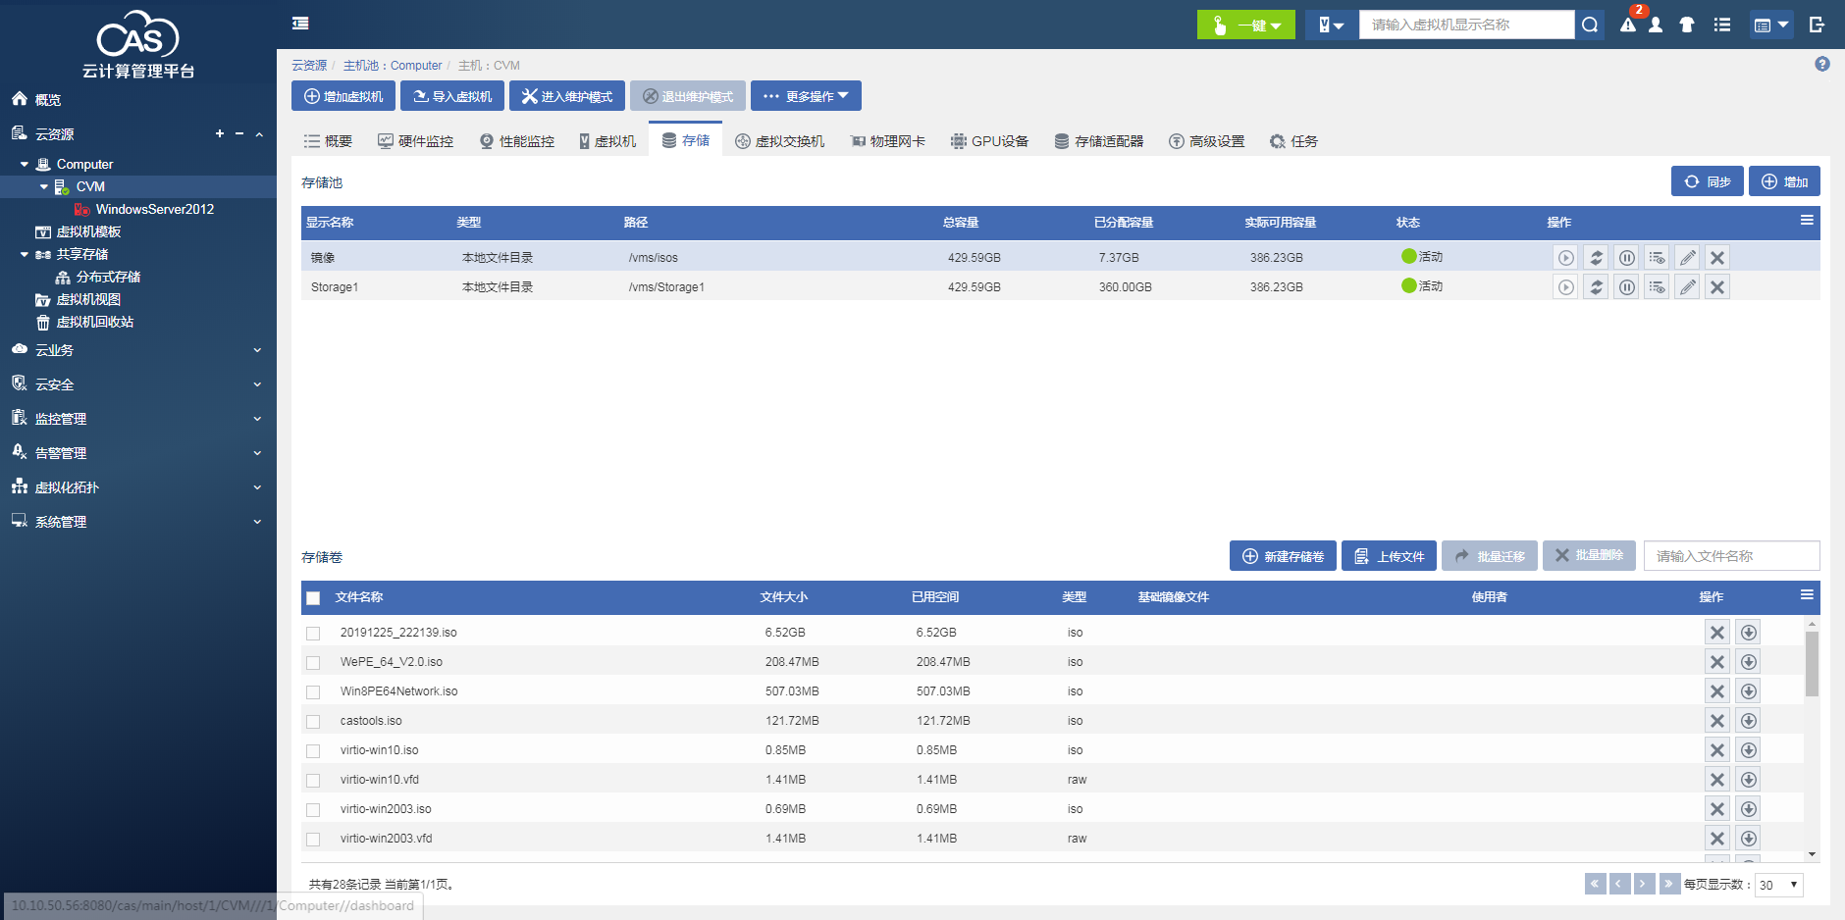Viewport: 1845px width, 920px height.
Task: Click the 上传文件 button
Action: (1389, 556)
